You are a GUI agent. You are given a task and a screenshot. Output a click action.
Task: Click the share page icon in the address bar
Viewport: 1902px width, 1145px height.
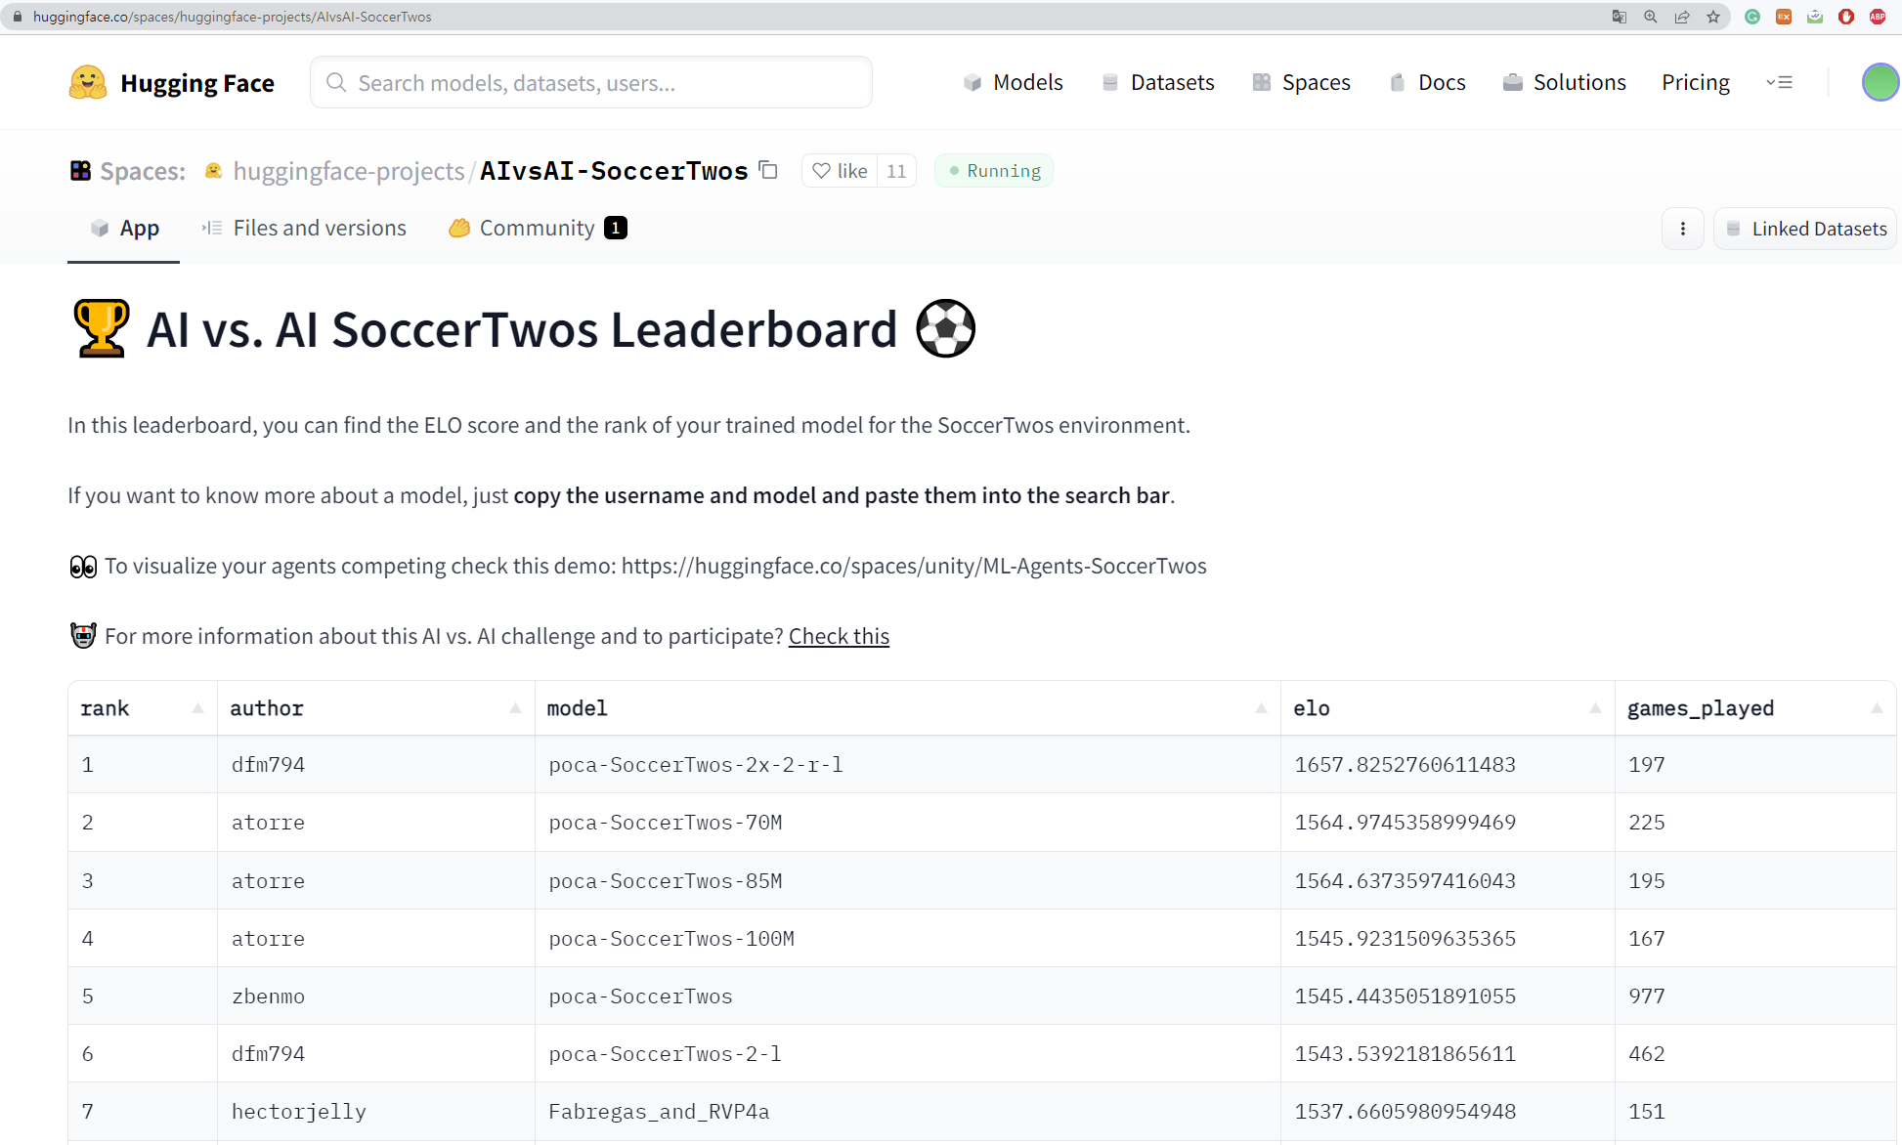[1682, 17]
